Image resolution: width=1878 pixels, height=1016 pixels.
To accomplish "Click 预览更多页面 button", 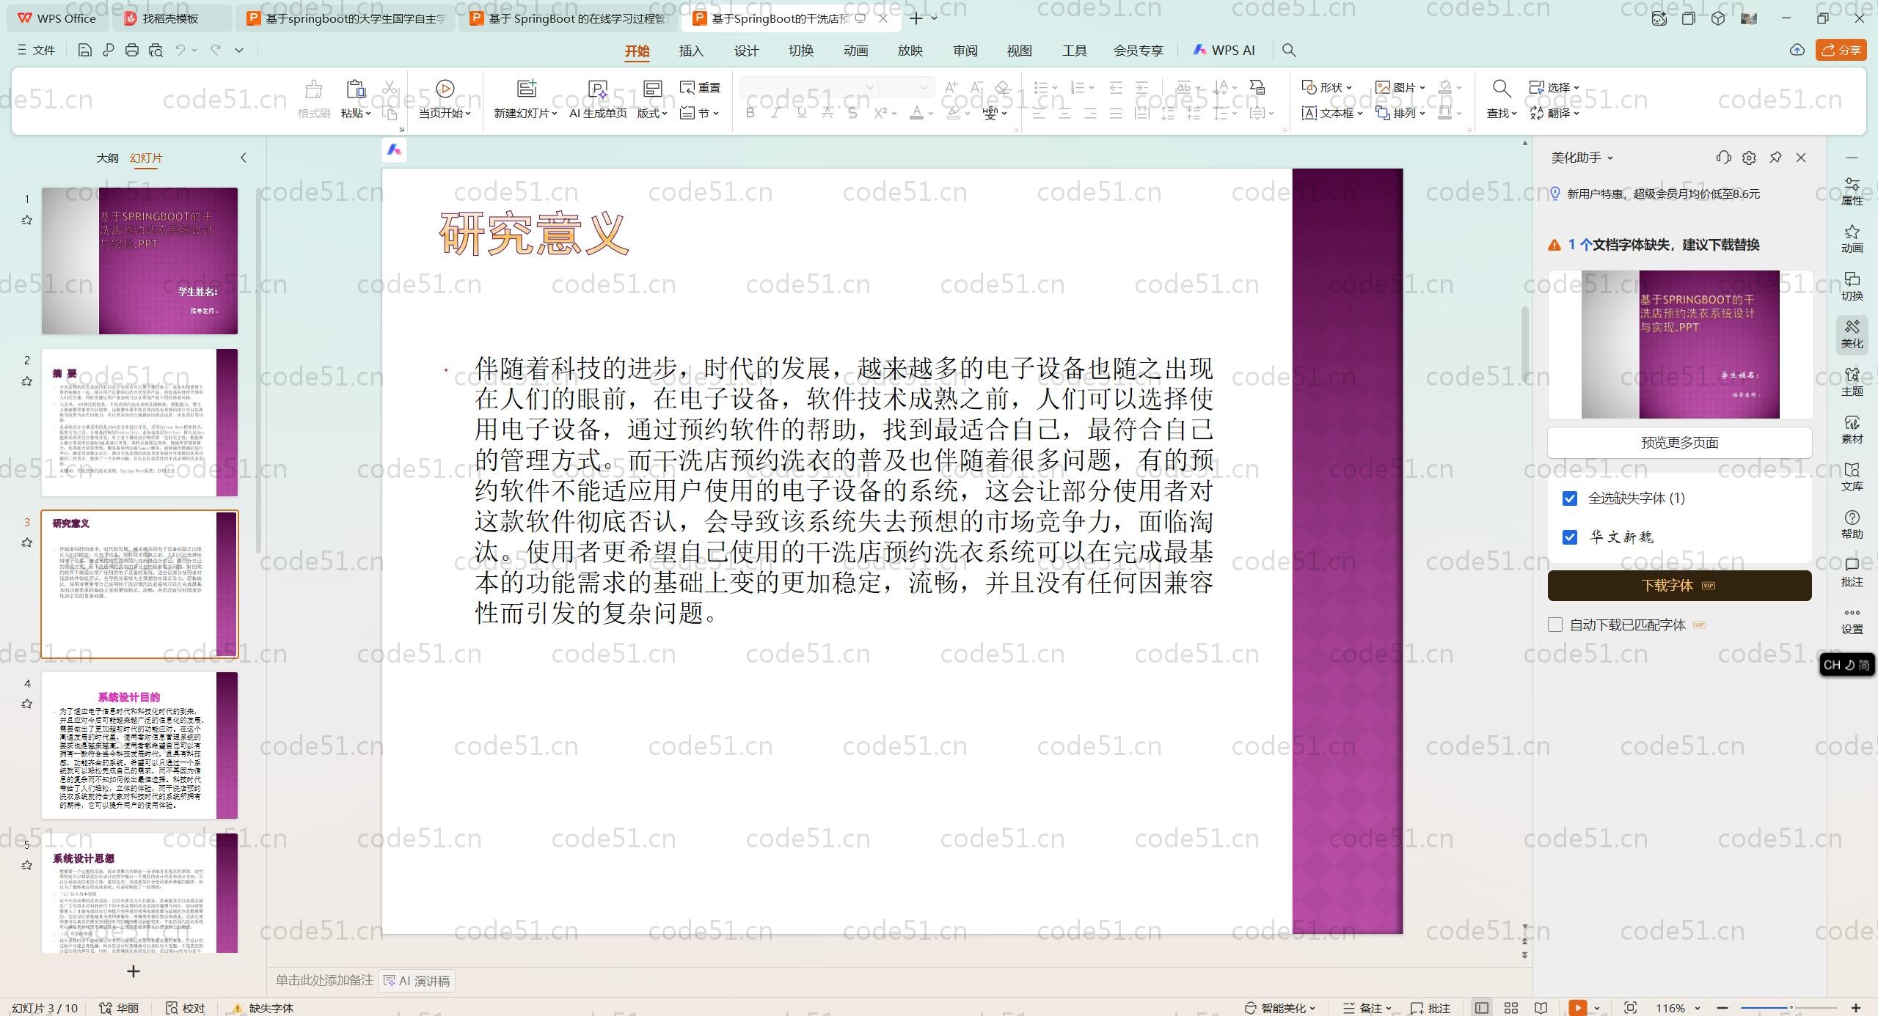I will click(x=1679, y=443).
